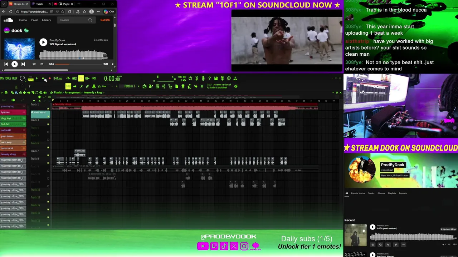The height and width of the screenshot is (257, 458).
Task: Toggle shuffle in SoundCloud player bar
Action: (34, 64)
